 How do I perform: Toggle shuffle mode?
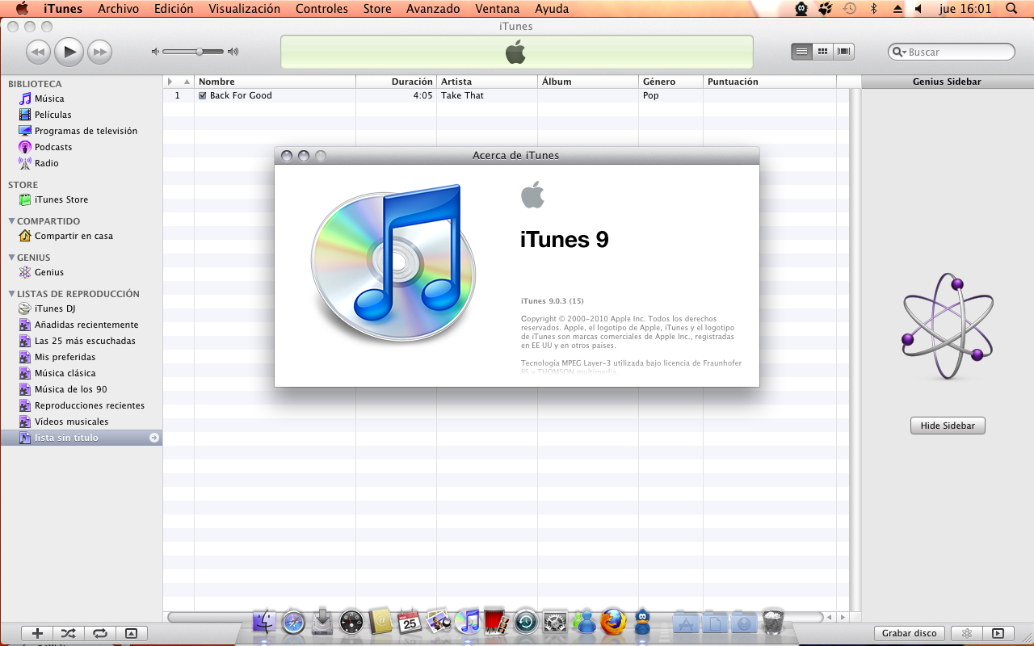click(x=69, y=634)
